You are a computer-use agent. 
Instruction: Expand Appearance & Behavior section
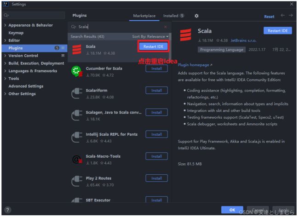(6, 25)
